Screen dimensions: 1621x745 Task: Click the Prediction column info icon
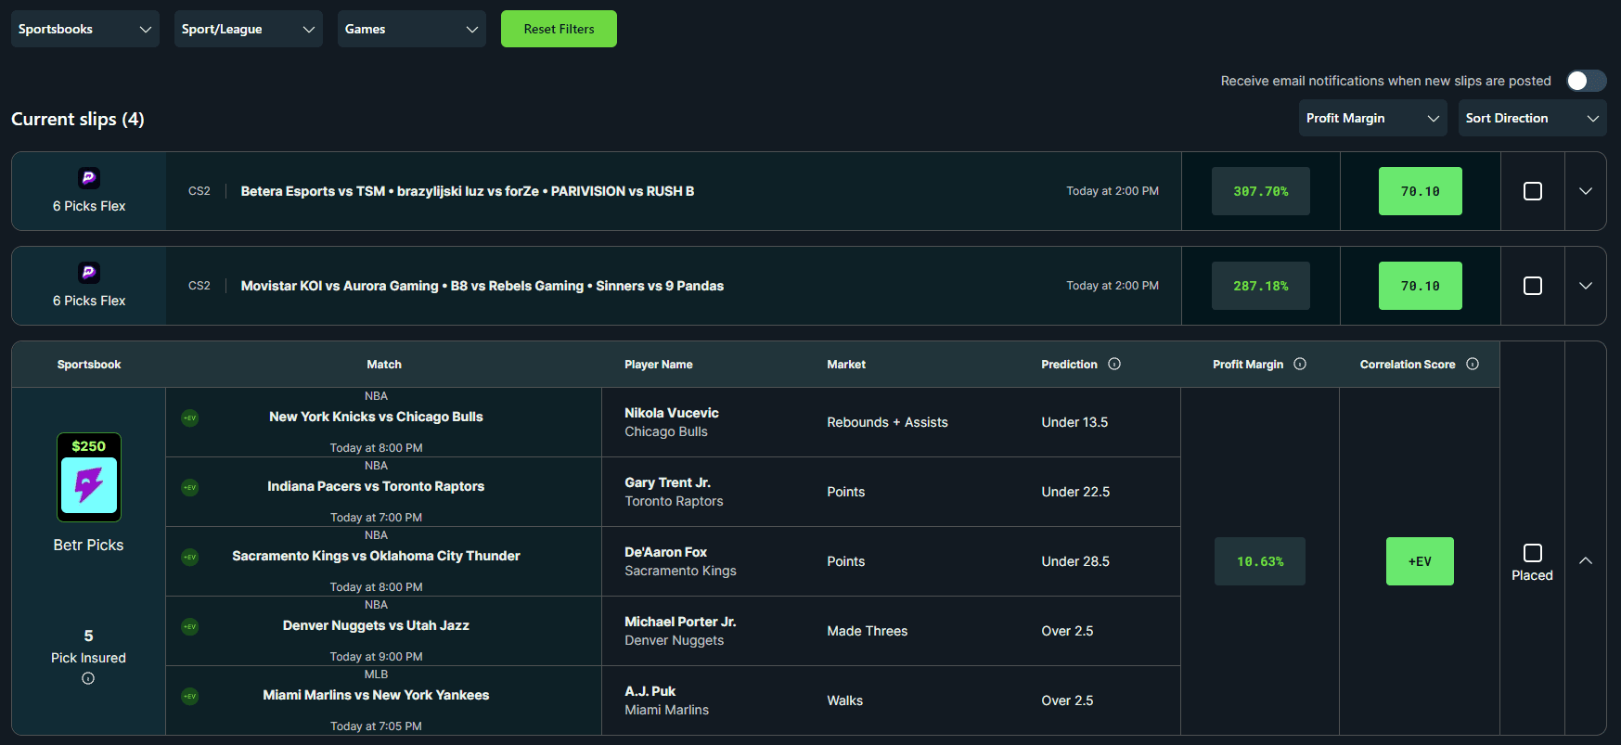coord(1114,365)
